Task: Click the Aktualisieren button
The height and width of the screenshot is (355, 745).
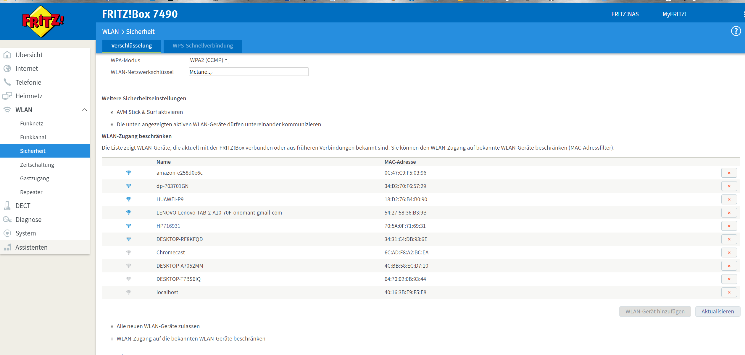Action: point(718,311)
